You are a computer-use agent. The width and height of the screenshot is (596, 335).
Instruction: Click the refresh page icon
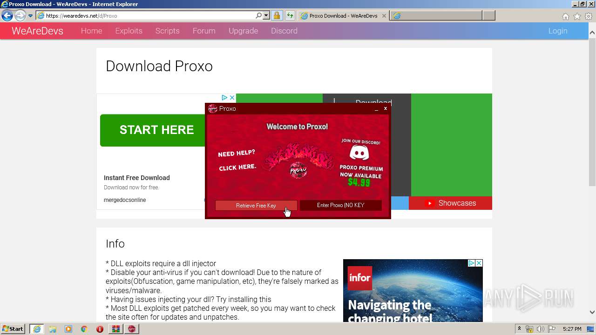coord(290,15)
